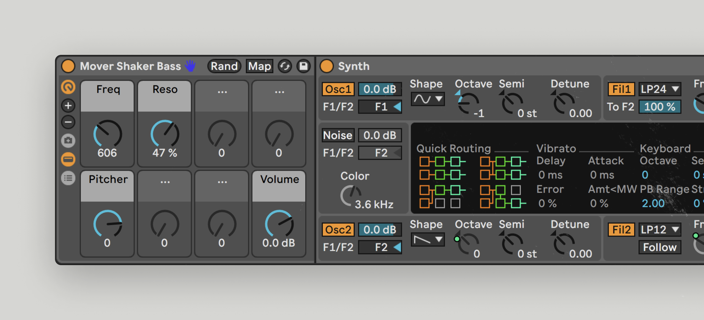Click the hot-swap preset circular arrows icon
Screen dimensions: 704x320
[x=285, y=66]
